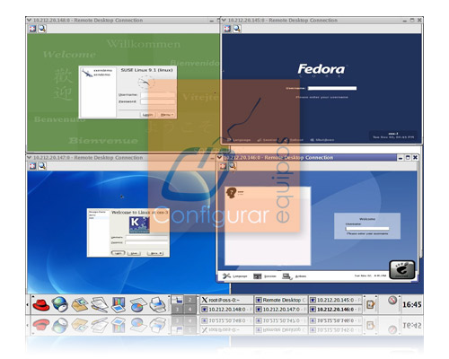Image resolution: width=449 pixels, height=359 pixels.
Task: Click the full-screen icon in the 10.212.20.147:0 window
Action: (32, 166)
